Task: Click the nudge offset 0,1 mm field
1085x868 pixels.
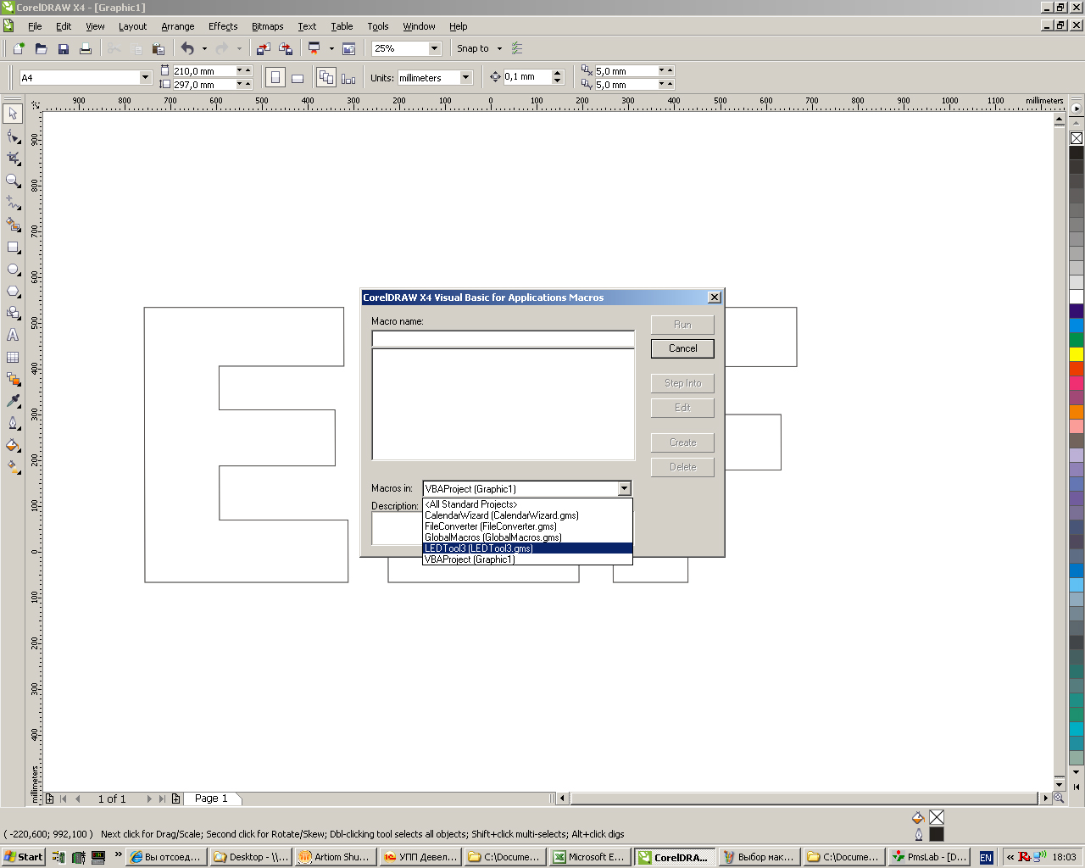Action: click(x=526, y=77)
